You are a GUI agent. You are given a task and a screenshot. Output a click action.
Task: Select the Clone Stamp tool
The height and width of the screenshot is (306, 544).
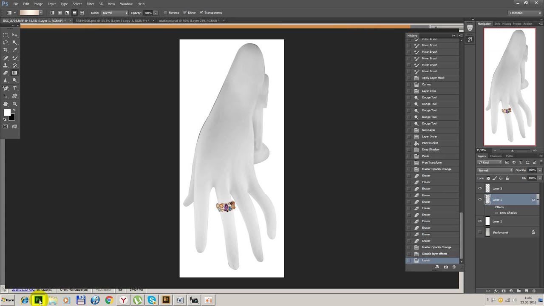click(6, 65)
